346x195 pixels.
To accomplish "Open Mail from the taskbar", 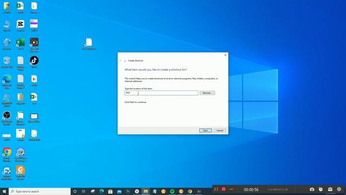I will 119,191.
